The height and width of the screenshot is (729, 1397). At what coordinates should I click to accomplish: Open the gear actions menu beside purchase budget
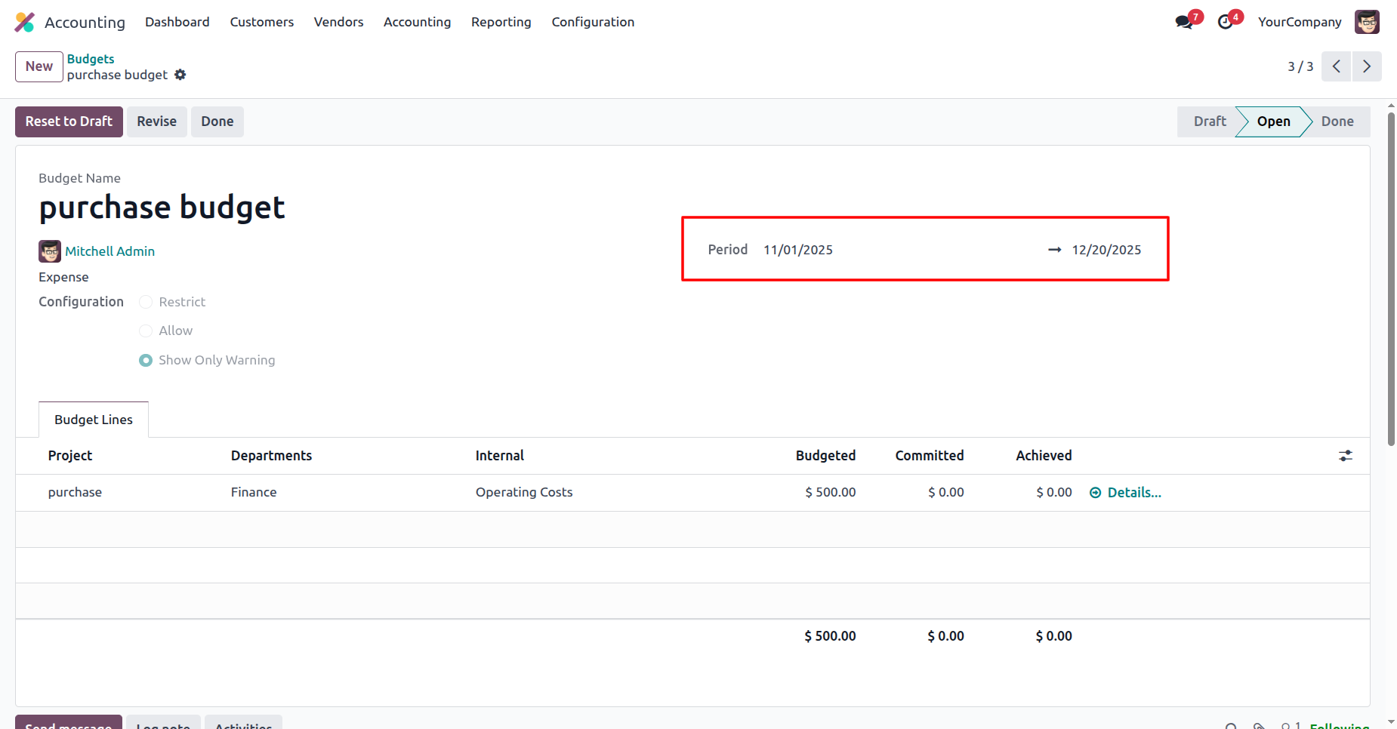[x=180, y=75]
